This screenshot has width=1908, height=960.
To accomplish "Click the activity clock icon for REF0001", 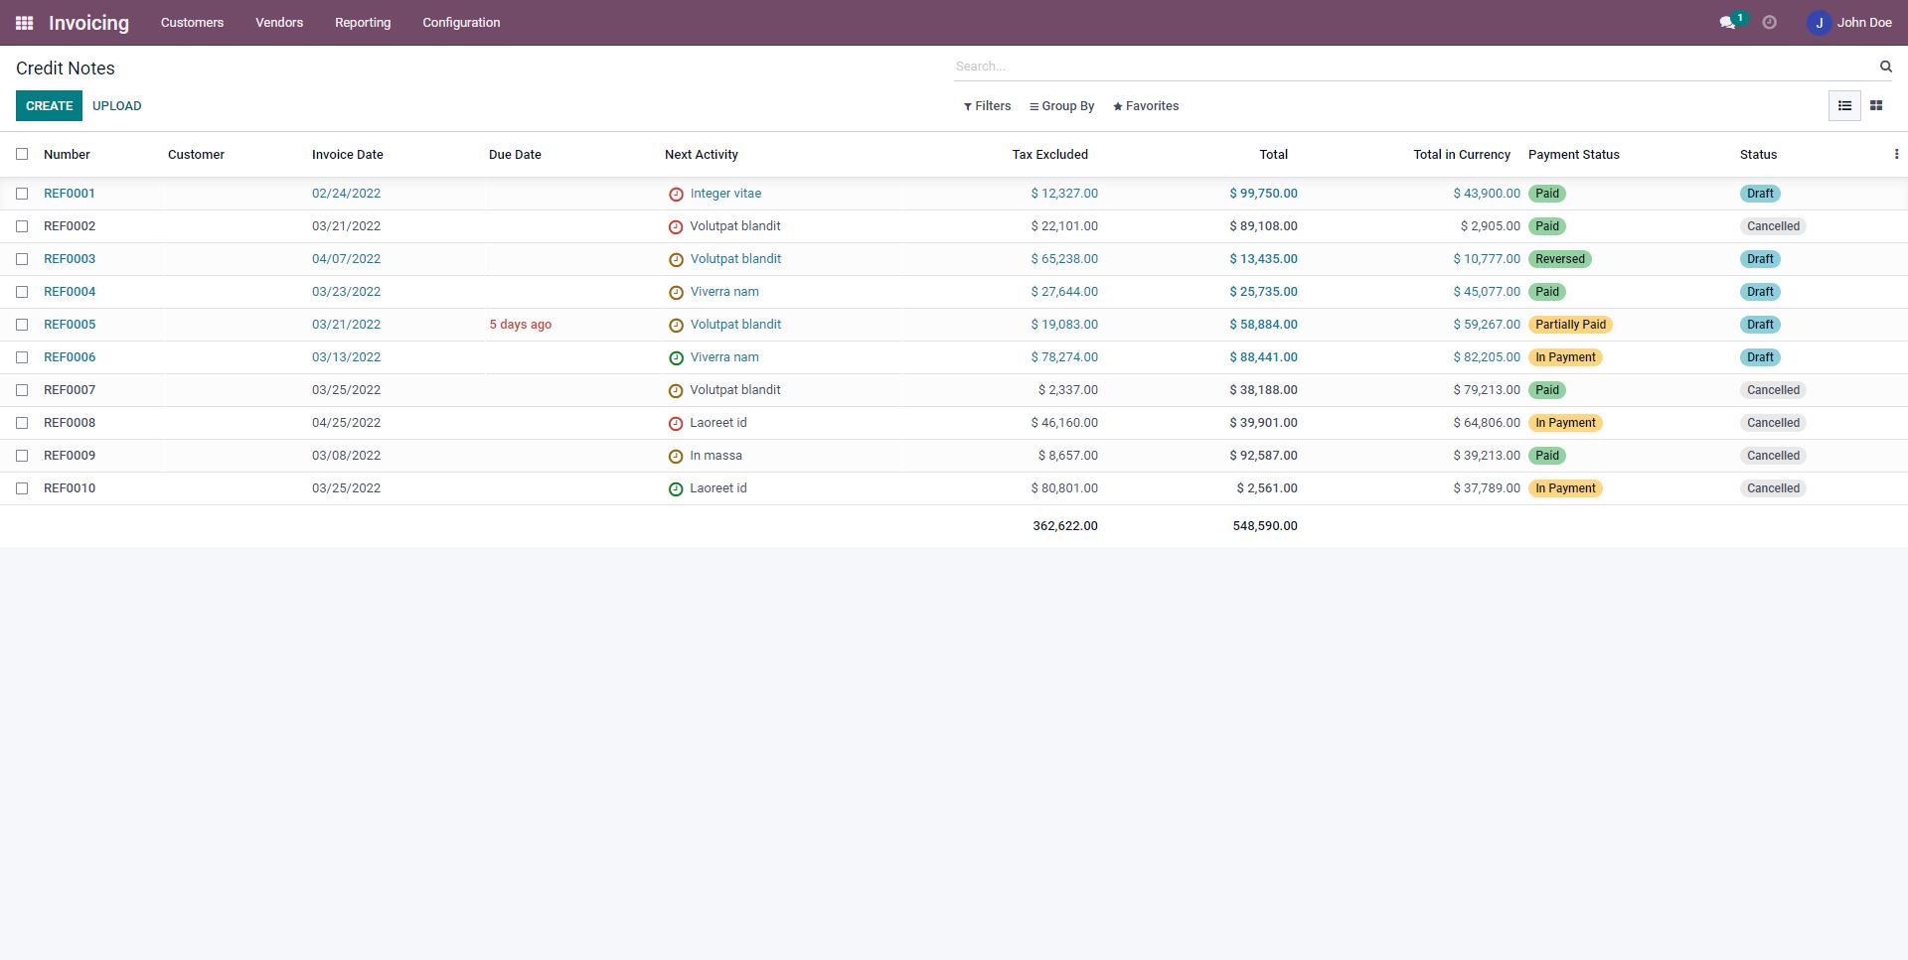I will (x=676, y=195).
